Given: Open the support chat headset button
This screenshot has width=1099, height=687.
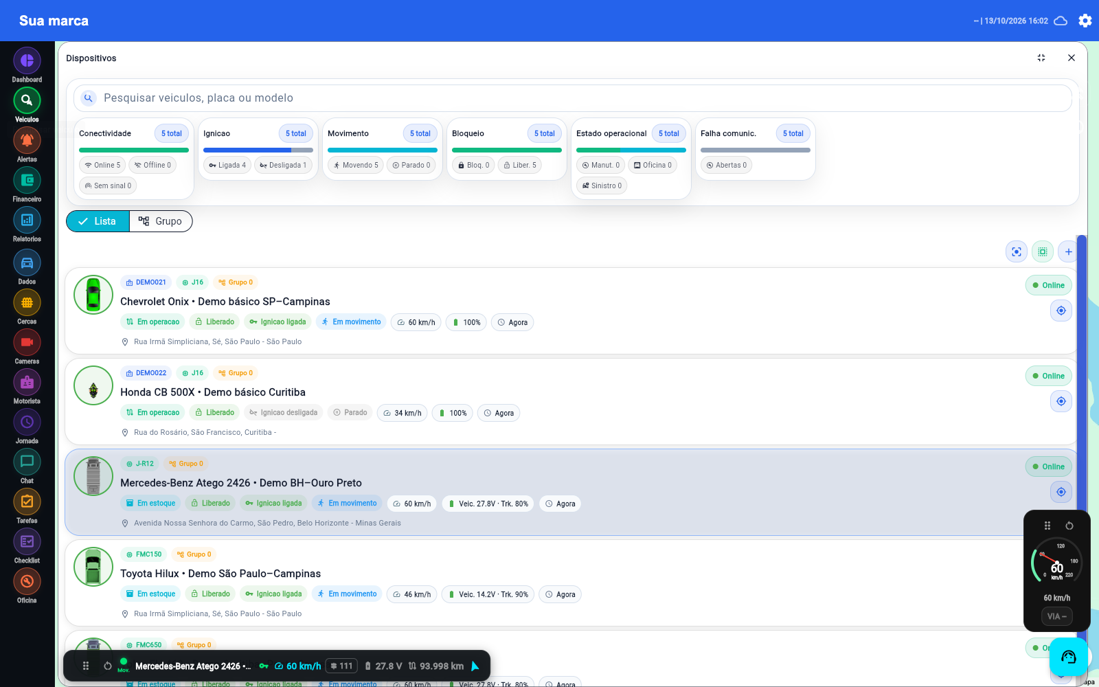Looking at the screenshot, I should point(1069,657).
